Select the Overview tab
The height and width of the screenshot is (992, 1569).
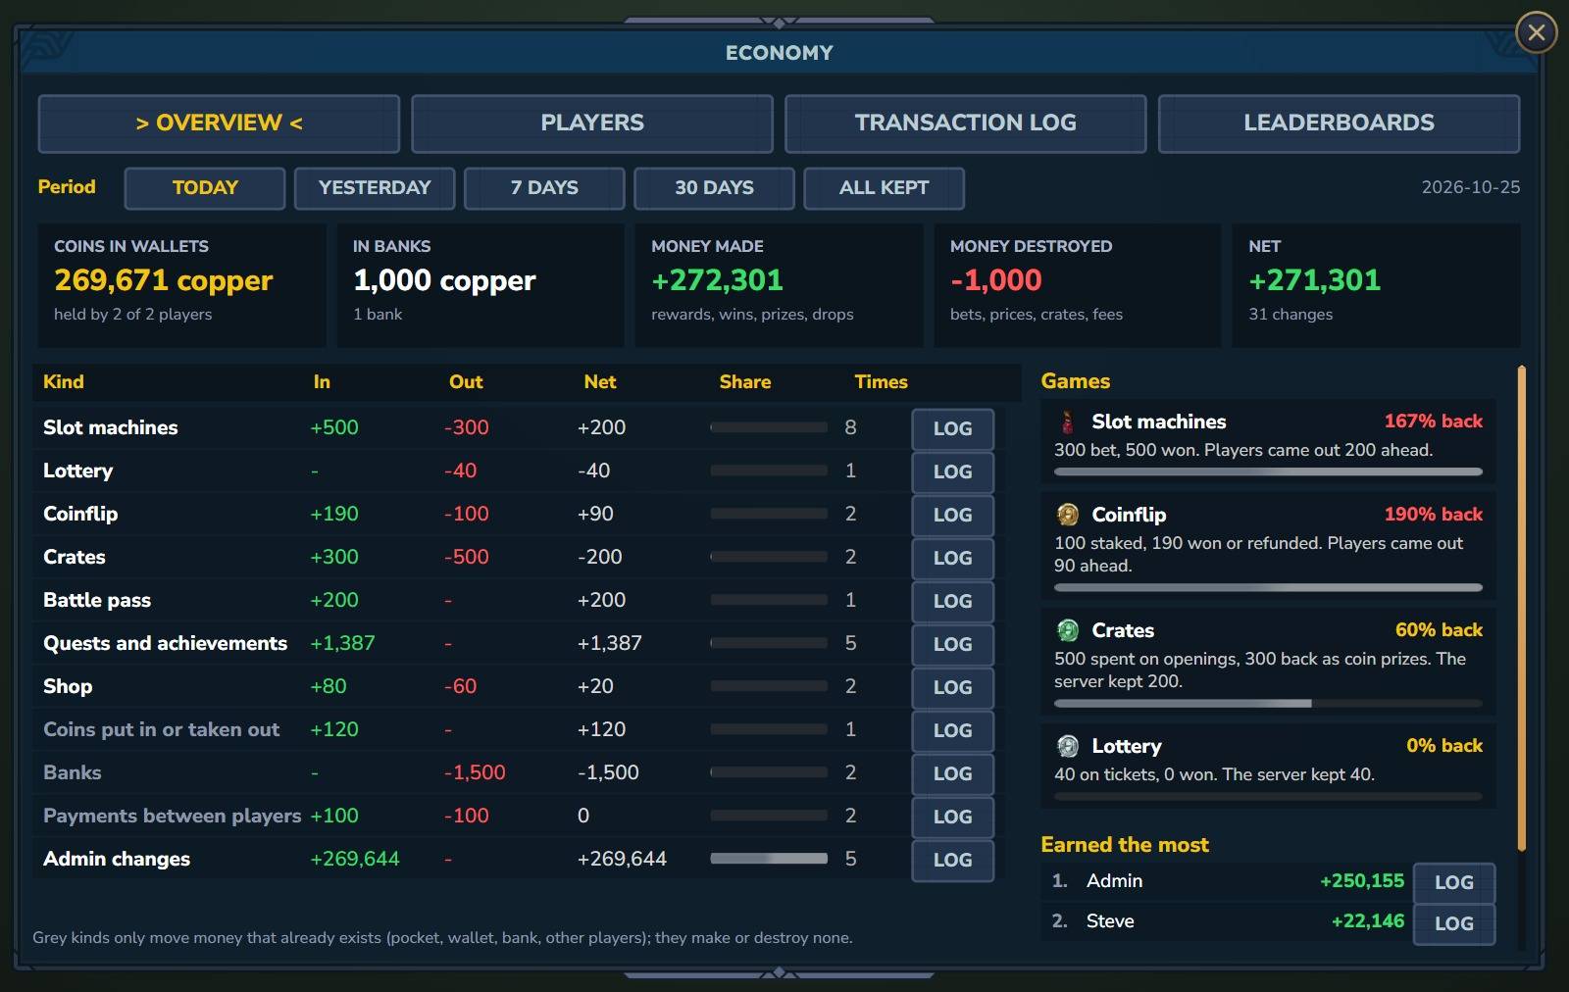pyautogui.click(x=219, y=124)
